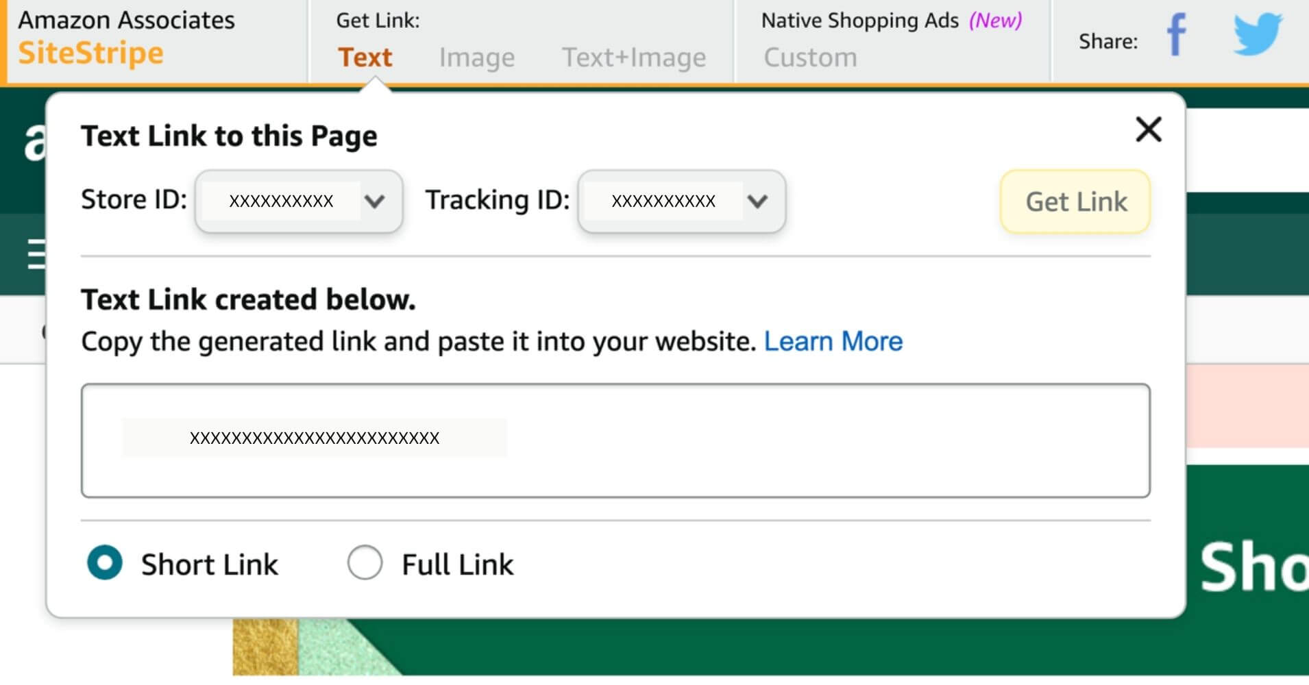The image size is (1309, 685).
Task: Open the Learn More link
Action: [833, 340]
